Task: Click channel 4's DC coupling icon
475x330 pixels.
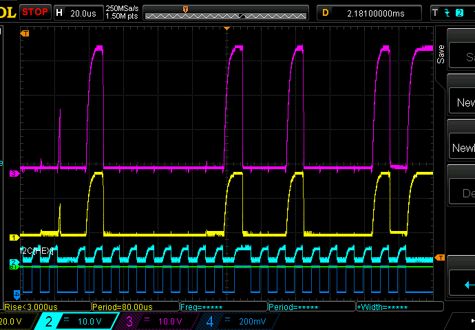Action: tap(227, 320)
